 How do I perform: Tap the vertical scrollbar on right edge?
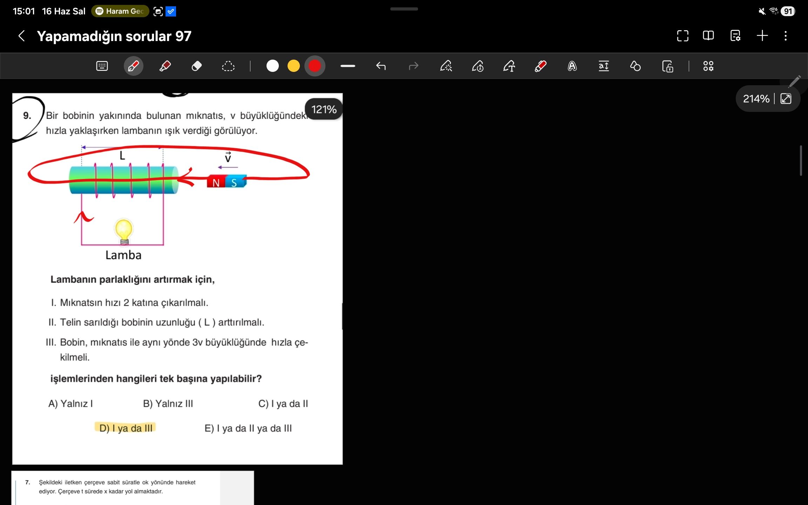click(801, 161)
